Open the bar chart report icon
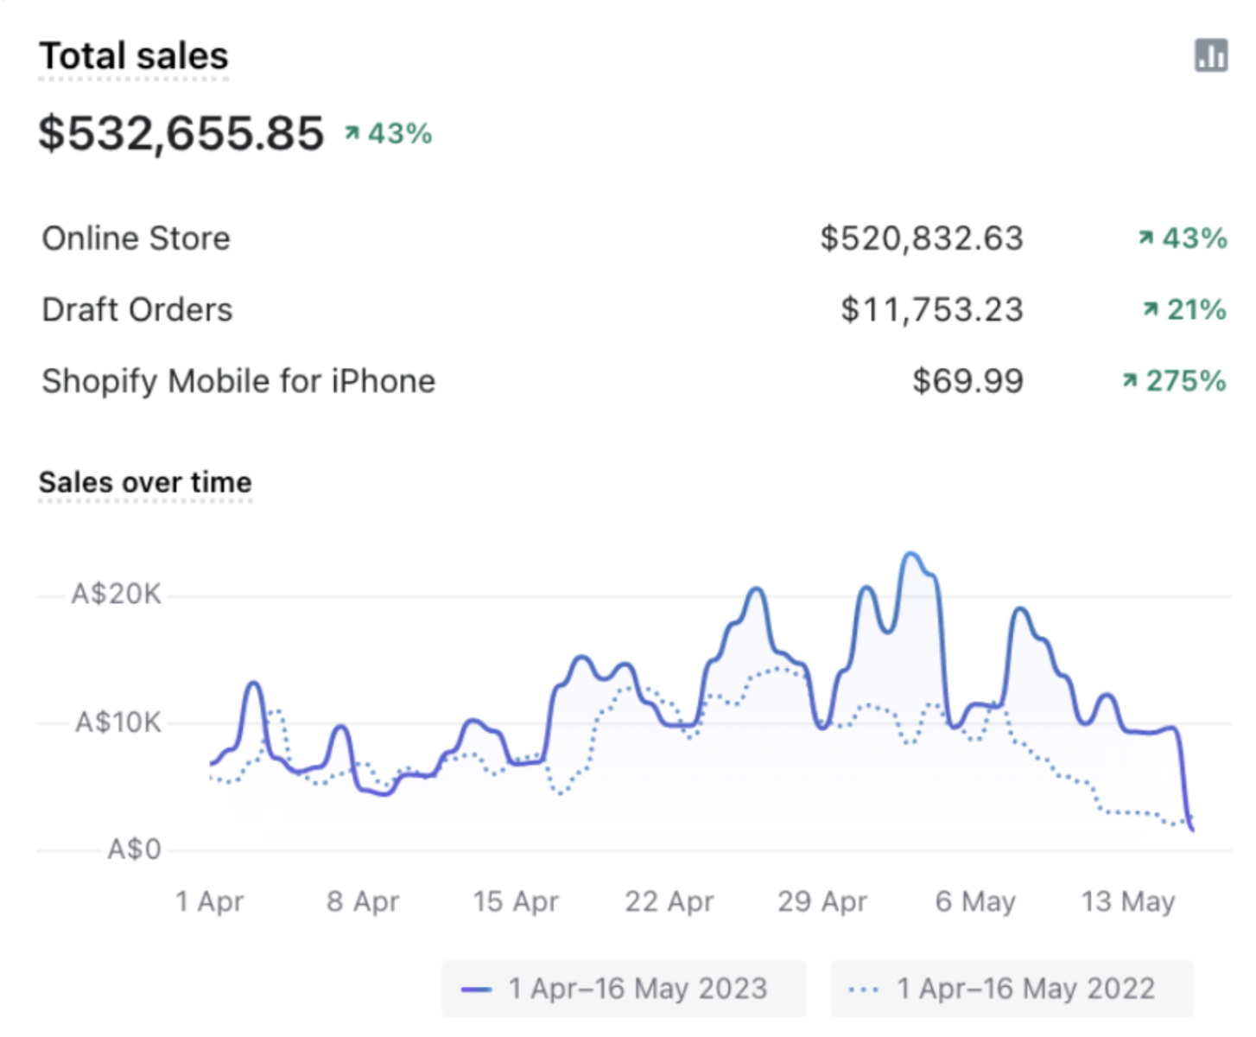The width and height of the screenshot is (1256, 1037). [x=1210, y=55]
